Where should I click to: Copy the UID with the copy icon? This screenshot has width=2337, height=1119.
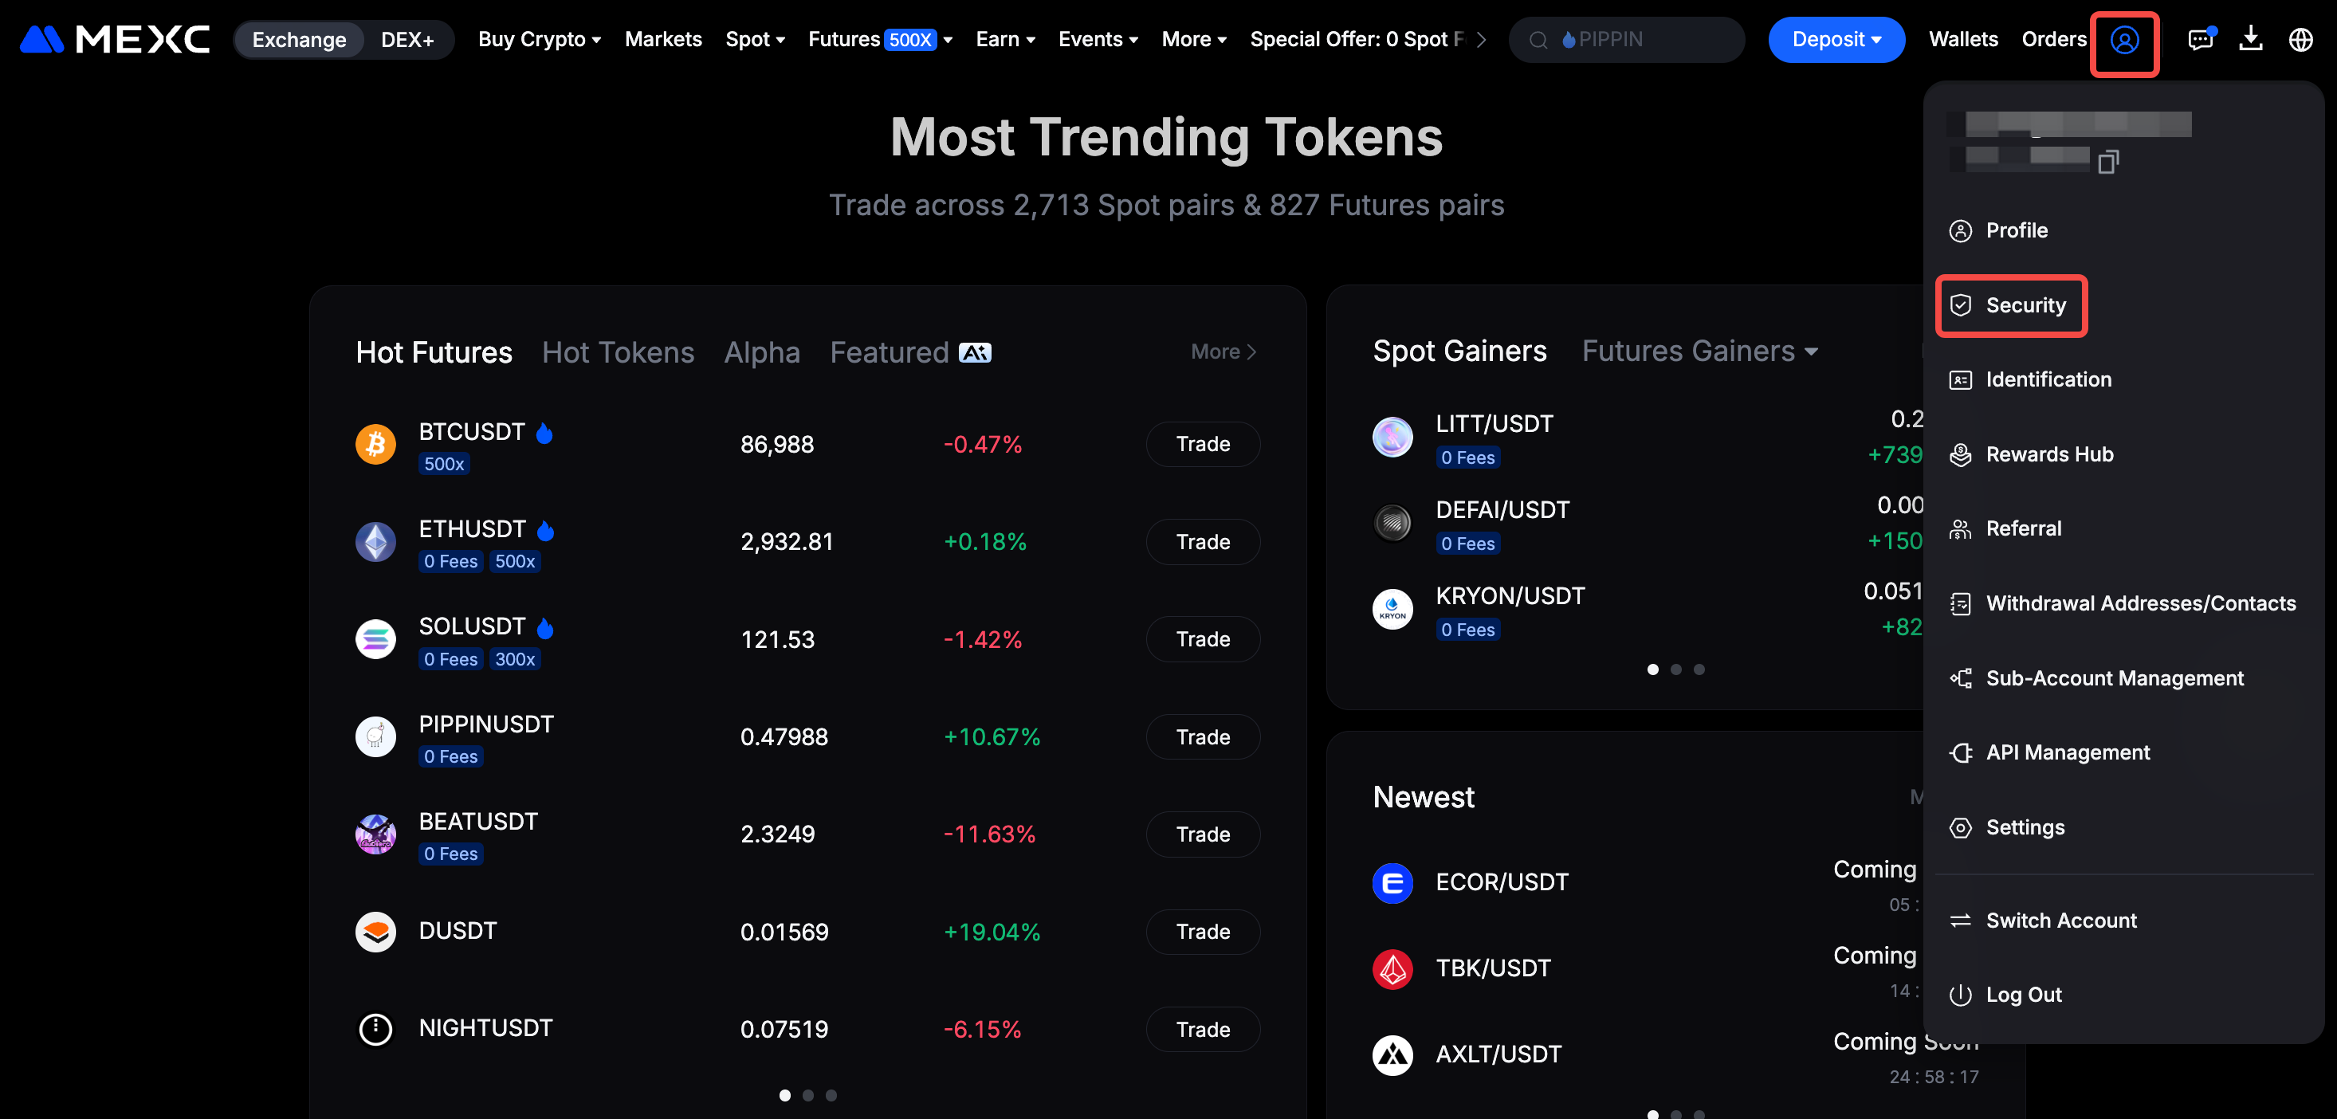2107,163
